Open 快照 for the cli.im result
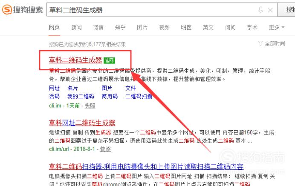The height and width of the screenshot is (186, 295). pos(90,106)
